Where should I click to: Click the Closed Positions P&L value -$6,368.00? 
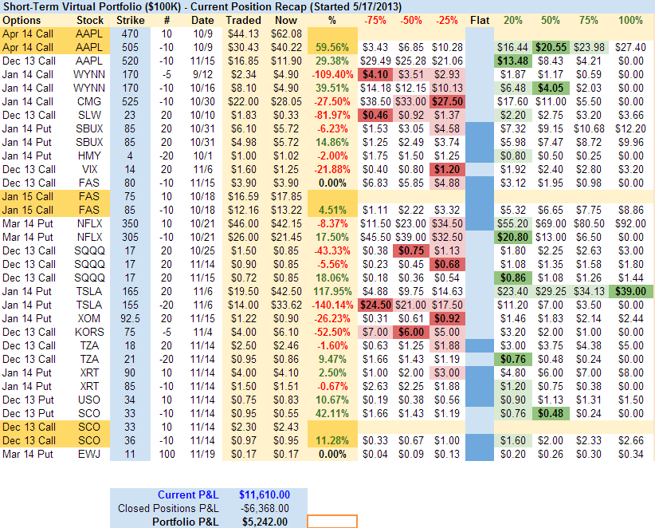(265, 508)
